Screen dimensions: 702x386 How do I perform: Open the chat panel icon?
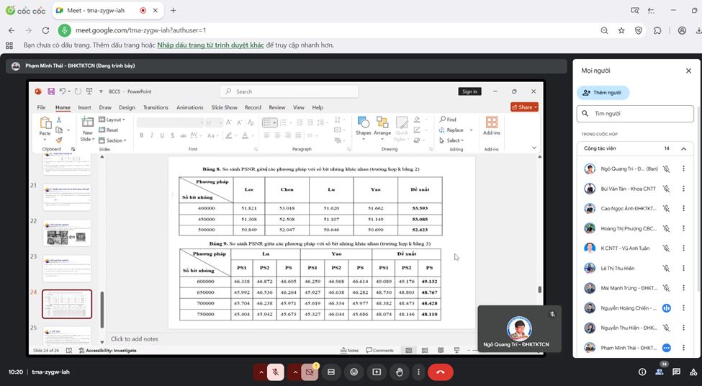click(678, 372)
